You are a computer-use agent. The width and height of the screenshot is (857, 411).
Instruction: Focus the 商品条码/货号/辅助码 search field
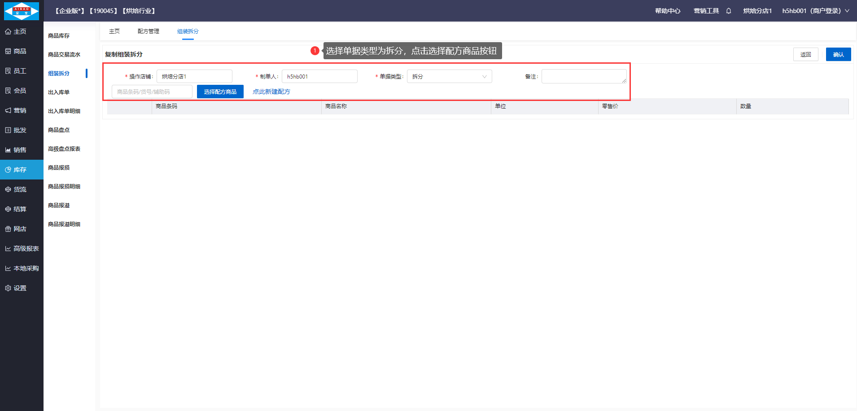click(x=152, y=92)
